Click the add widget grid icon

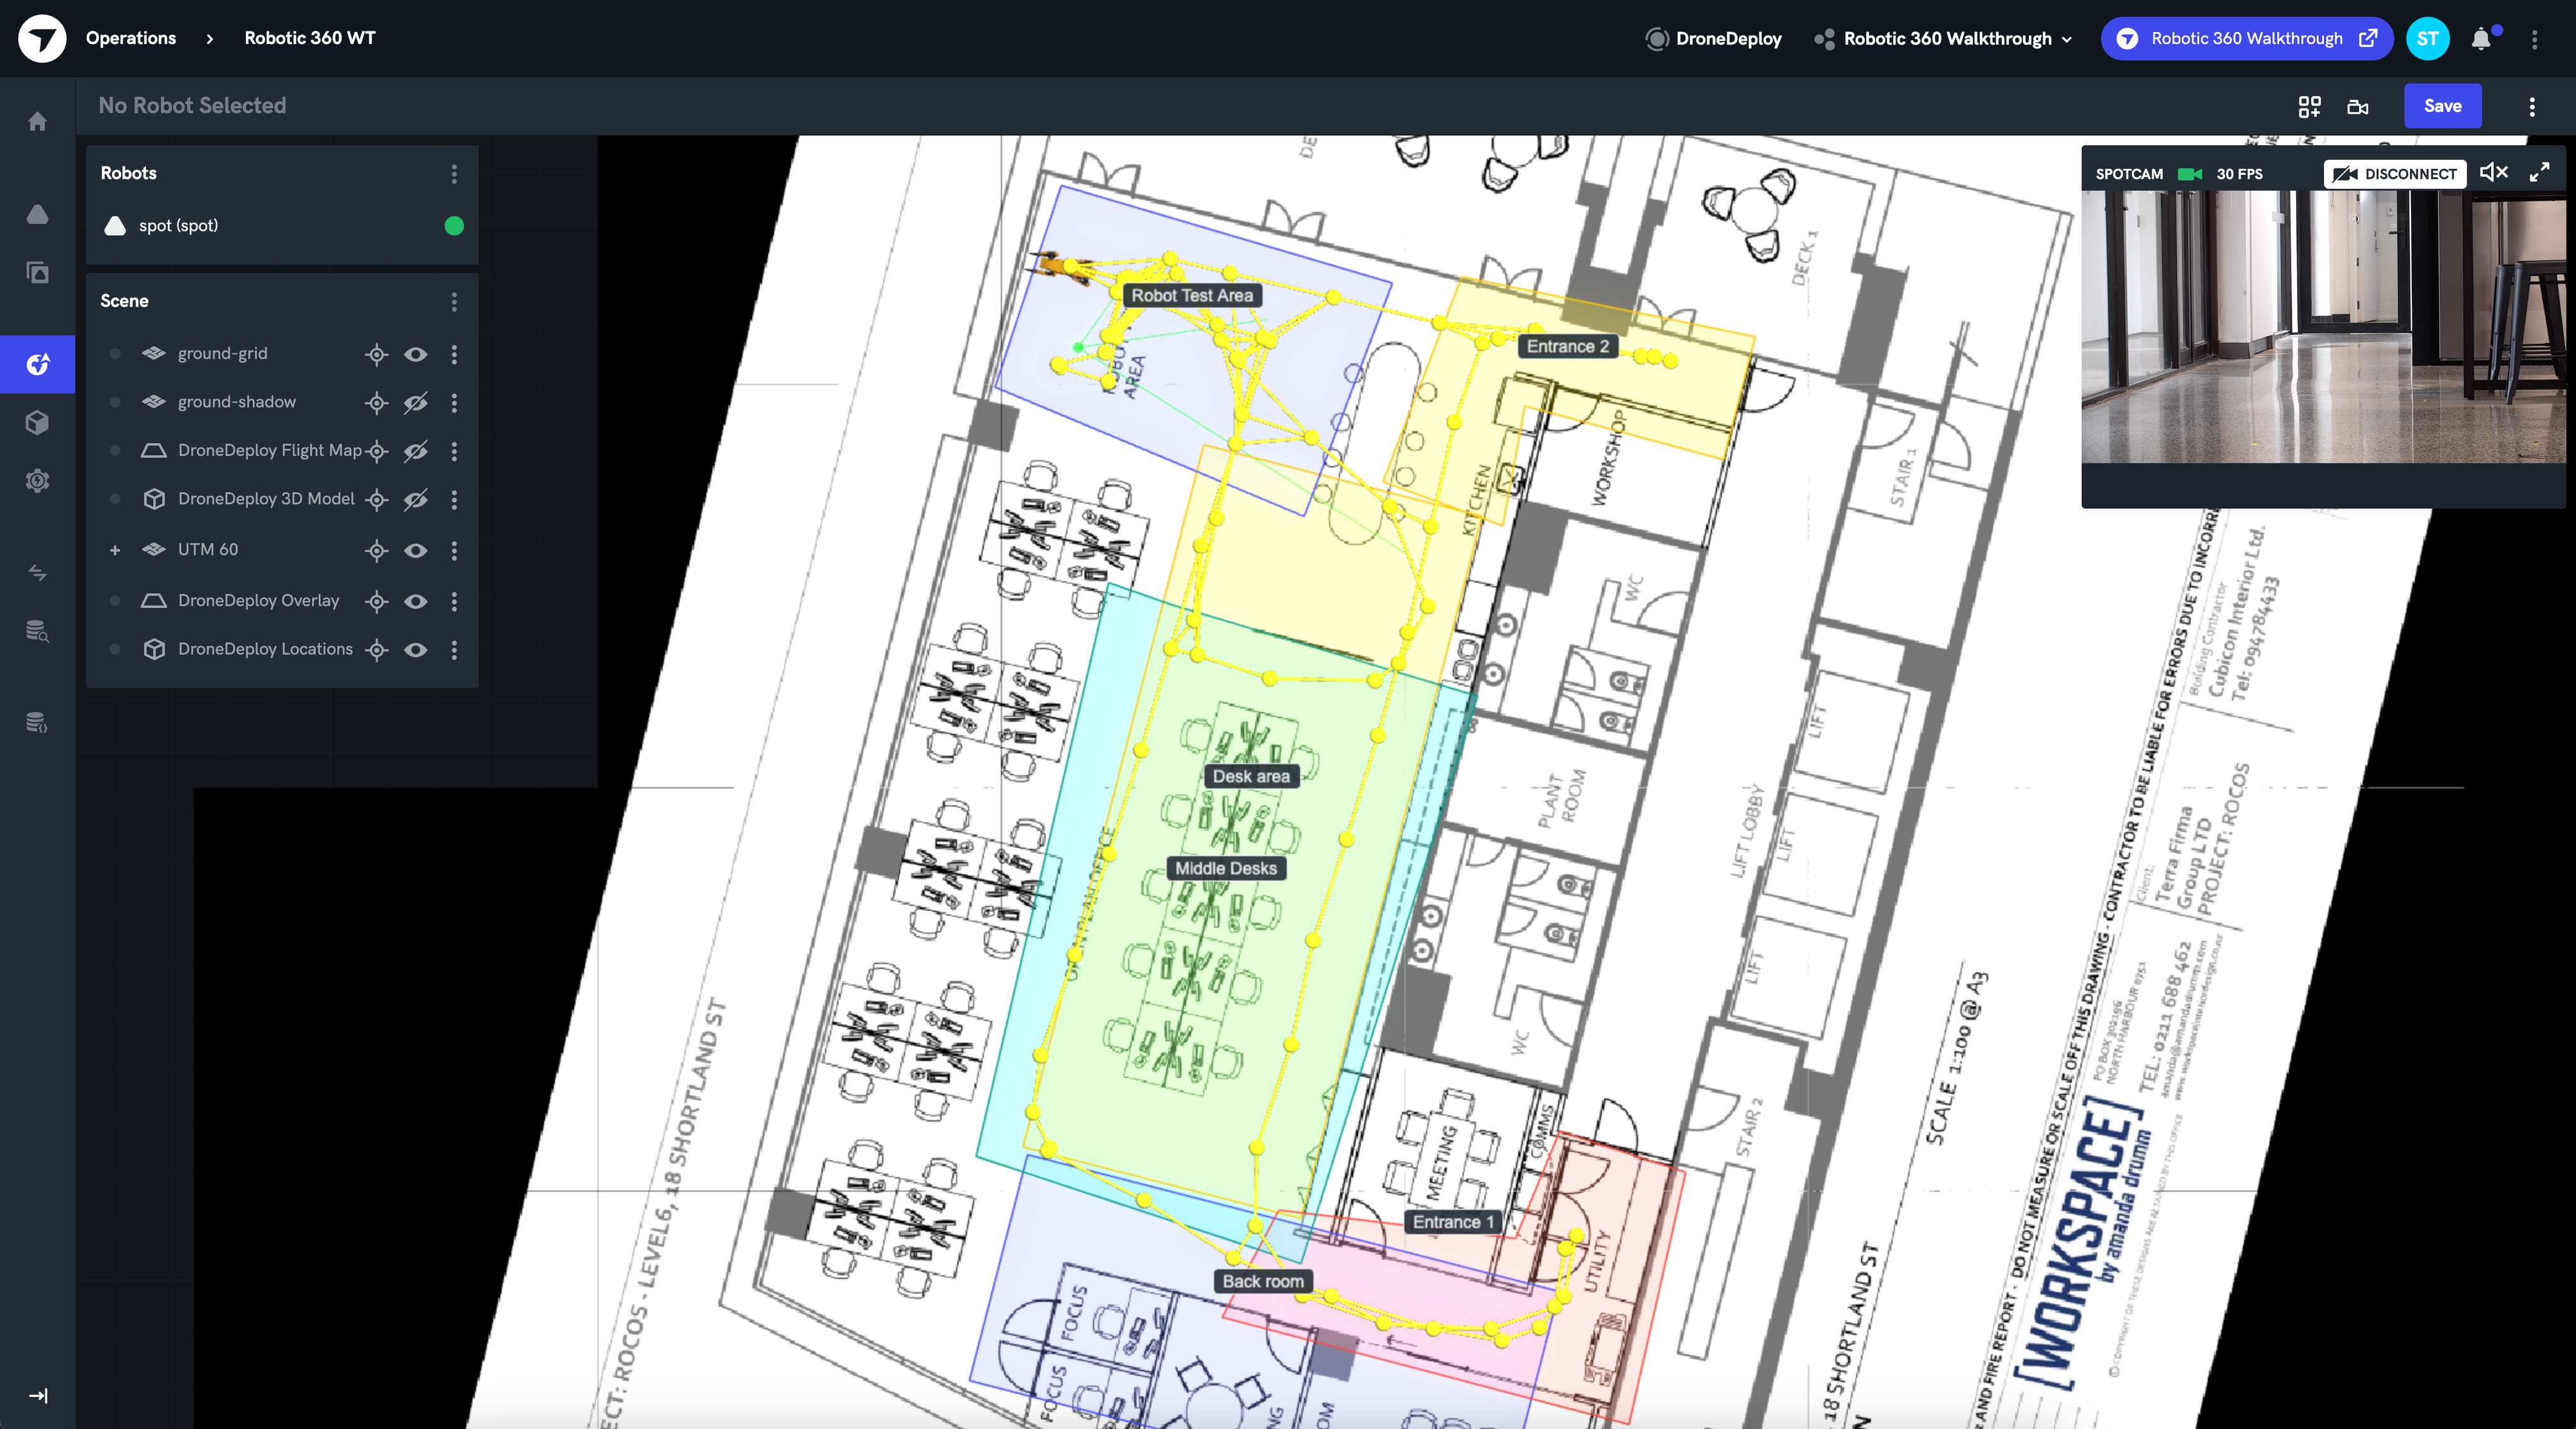point(2309,106)
